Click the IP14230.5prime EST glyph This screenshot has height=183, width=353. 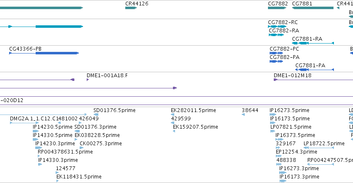36,131
